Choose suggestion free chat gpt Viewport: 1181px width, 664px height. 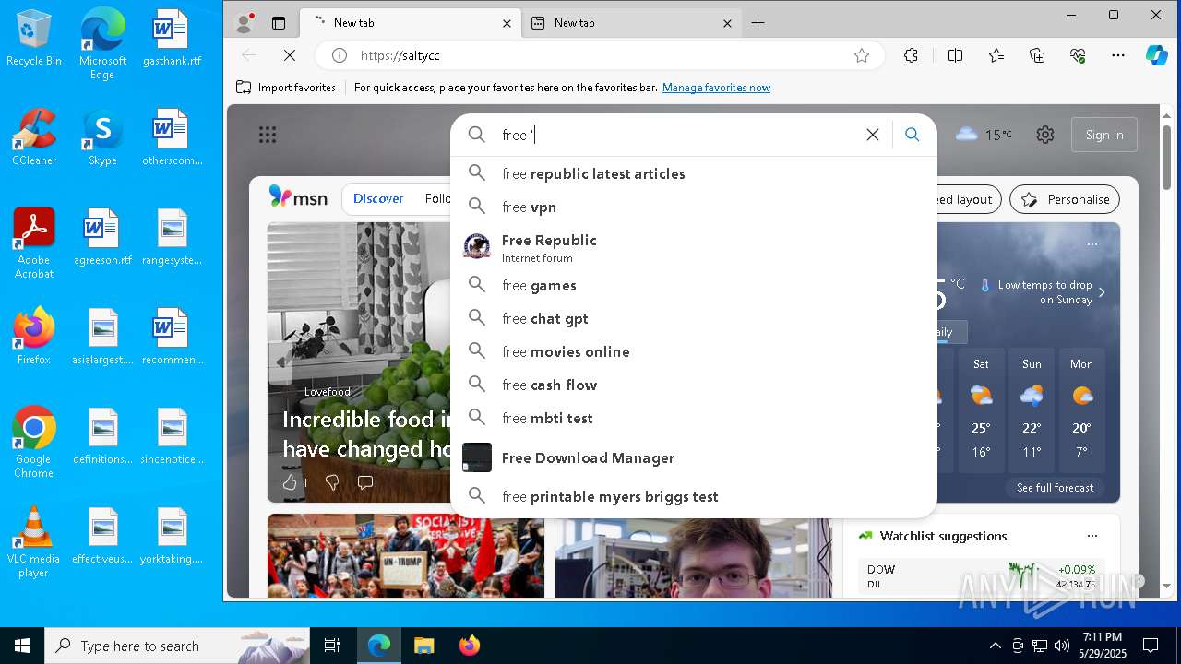pos(694,318)
